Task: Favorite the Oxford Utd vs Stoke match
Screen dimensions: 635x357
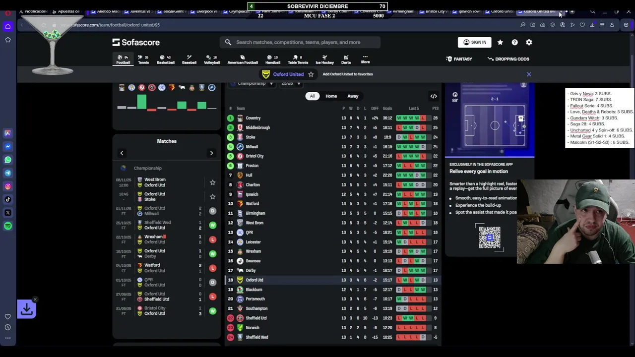Action: 212,197
